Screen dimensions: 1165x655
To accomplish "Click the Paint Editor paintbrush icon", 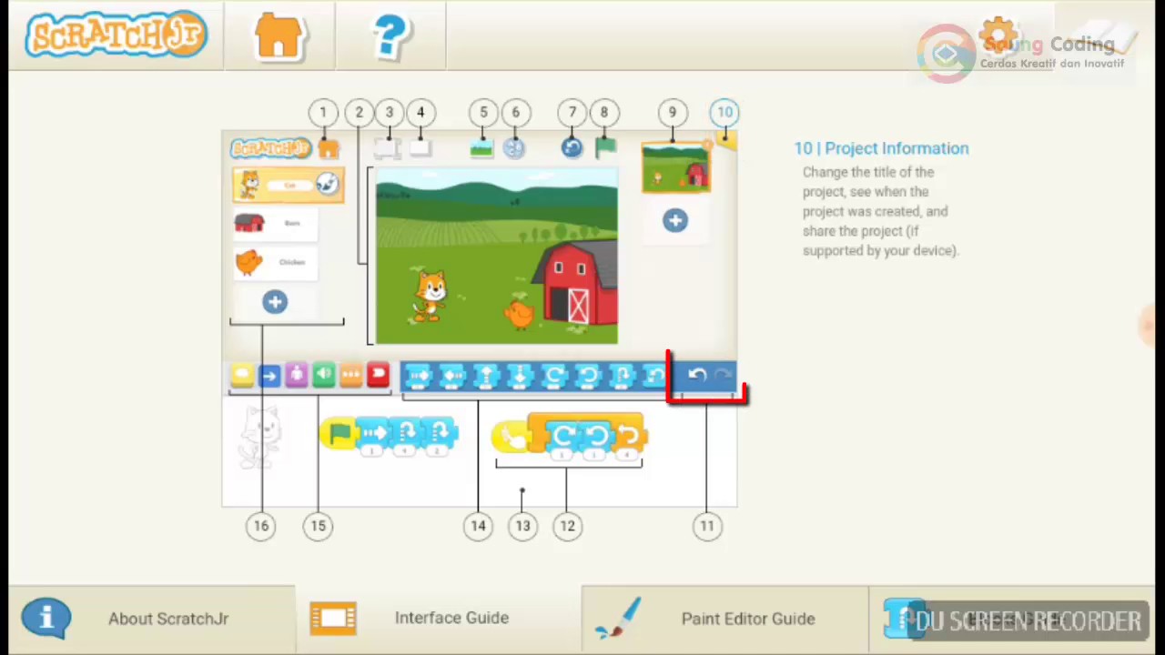I will pos(619,618).
